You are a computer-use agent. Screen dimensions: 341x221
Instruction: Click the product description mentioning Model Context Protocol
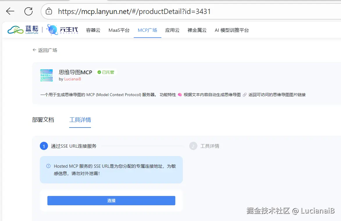pyautogui.click(x=173, y=95)
